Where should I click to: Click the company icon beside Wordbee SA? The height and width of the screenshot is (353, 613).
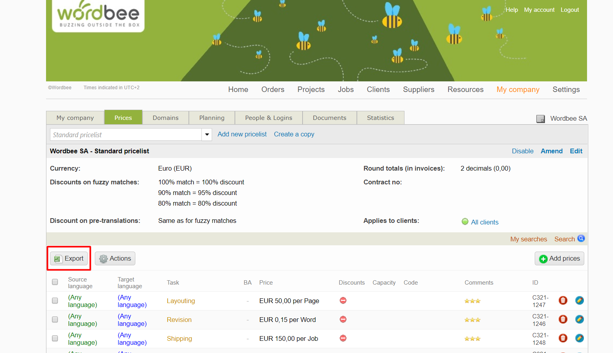[x=541, y=119]
